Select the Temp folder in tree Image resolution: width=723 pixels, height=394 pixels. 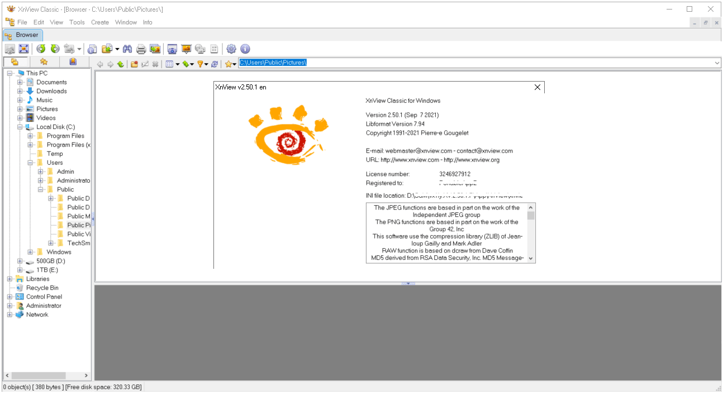(x=55, y=154)
